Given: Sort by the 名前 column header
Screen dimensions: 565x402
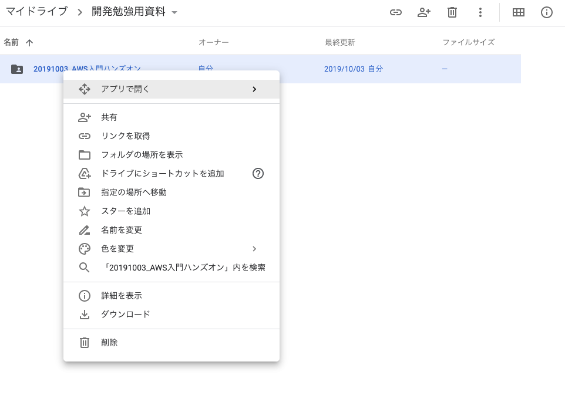Looking at the screenshot, I should (x=12, y=42).
